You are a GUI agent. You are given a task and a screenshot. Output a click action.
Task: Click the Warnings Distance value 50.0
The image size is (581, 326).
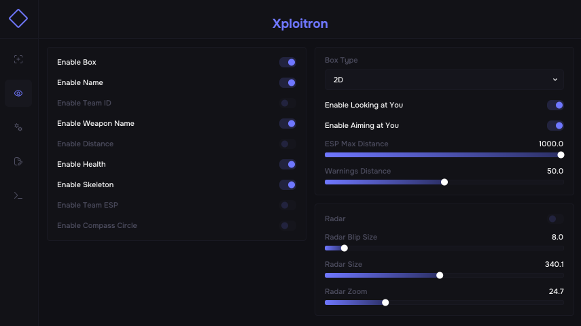coord(555,172)
